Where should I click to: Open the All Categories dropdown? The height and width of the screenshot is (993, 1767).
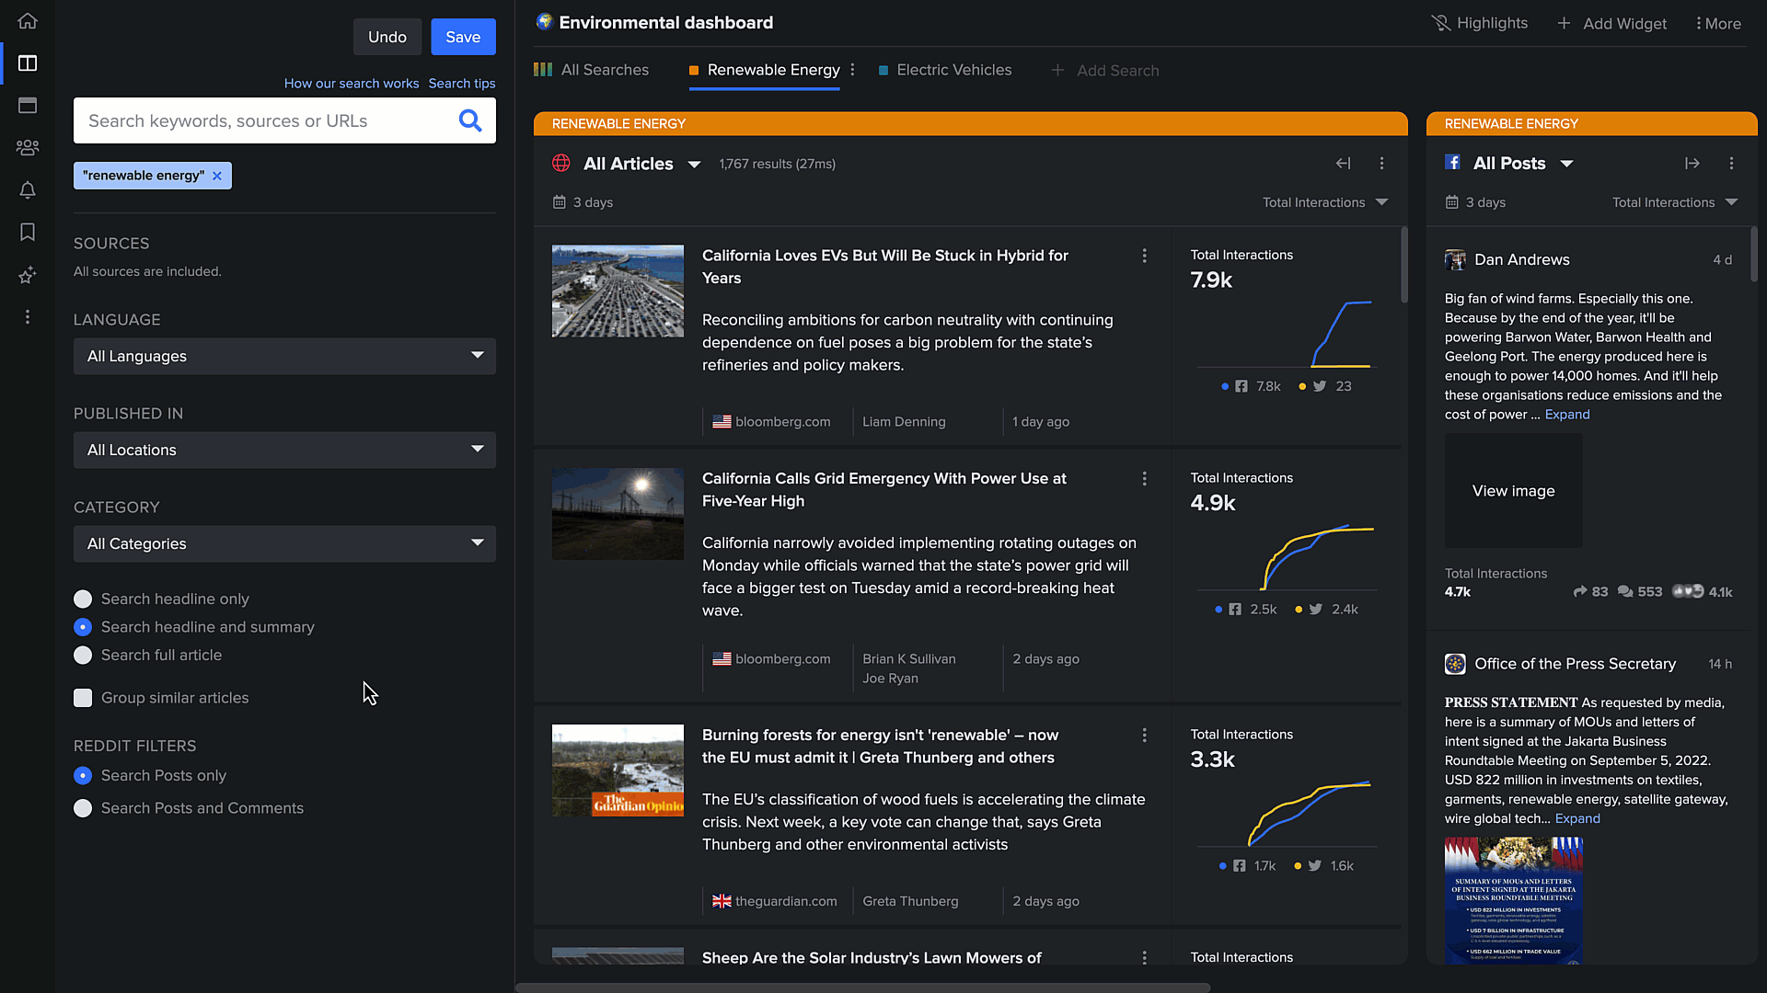coord(284,543)
